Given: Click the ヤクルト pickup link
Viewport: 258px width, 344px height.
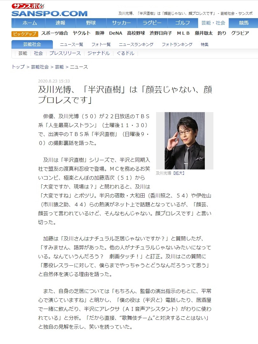Looking at the screenshot, I should click(x=82, y=33).
